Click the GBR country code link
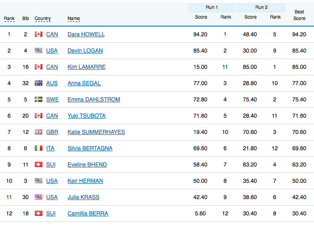 pyautogui.click(x=52, y=132)
